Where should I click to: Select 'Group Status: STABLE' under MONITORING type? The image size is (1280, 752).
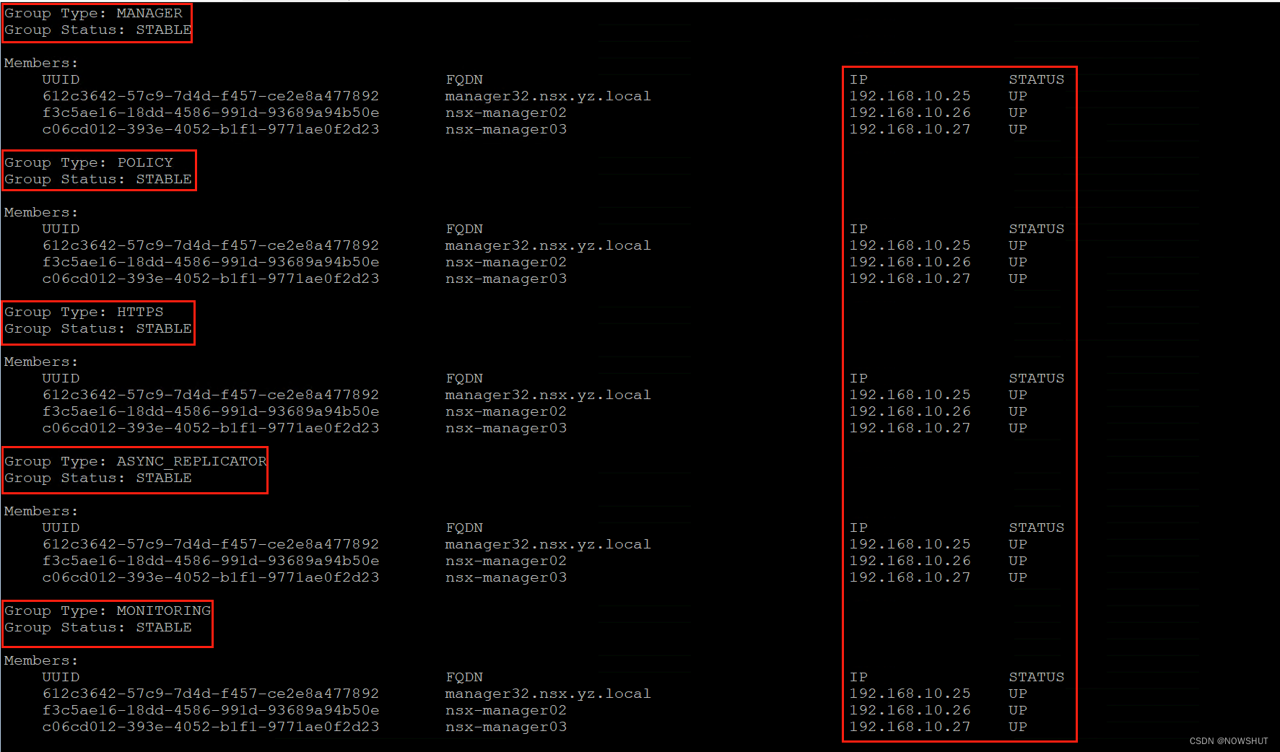point(98,627)
